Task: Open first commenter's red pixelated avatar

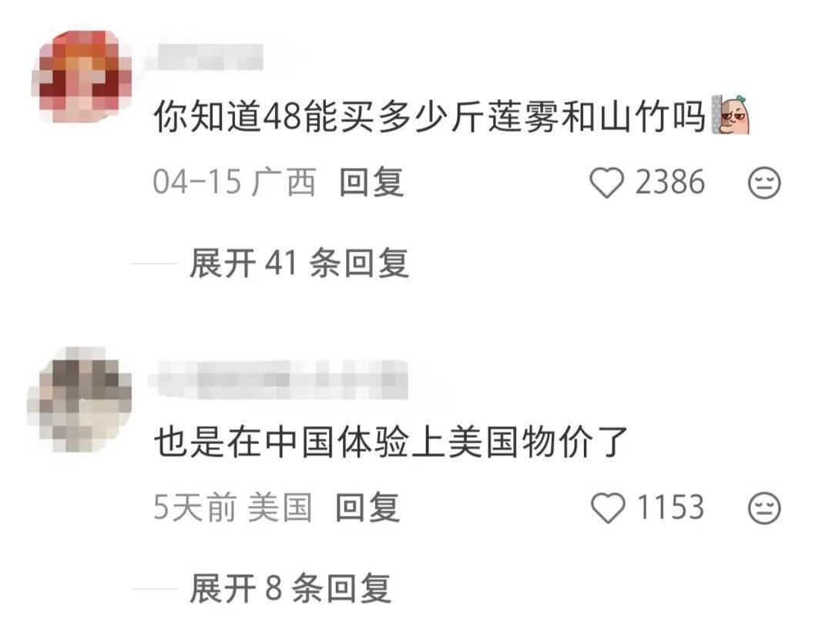Action: [81, 77]
